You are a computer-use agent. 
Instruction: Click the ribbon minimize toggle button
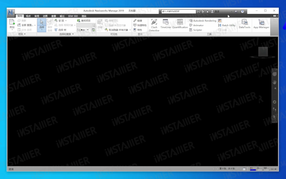click(x=275, y=16)
